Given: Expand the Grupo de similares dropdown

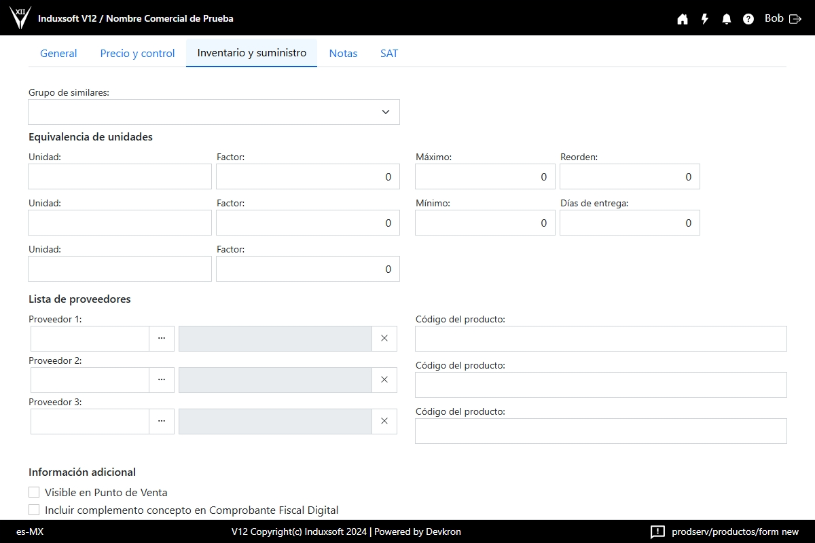Looking at the screenshot, I should point(385,112).
